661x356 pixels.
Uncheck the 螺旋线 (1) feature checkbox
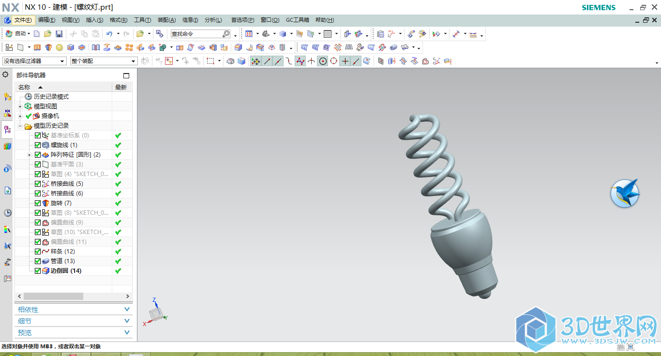tap(38, 145)
